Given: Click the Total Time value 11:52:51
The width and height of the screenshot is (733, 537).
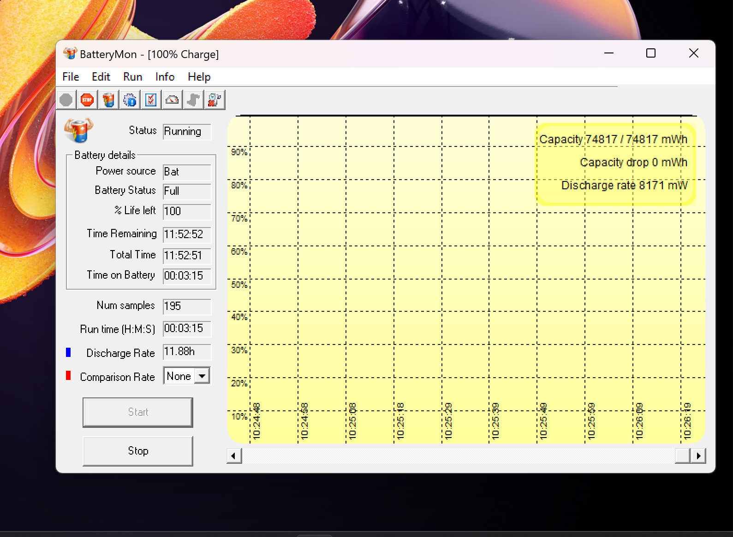Looking at the screenshot, I should (x=187, y=256).
